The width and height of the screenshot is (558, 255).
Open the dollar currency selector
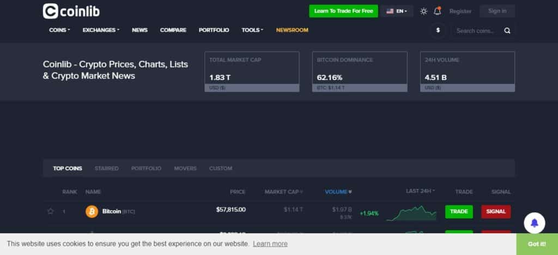pyautogui.click(x=438, y=31)
